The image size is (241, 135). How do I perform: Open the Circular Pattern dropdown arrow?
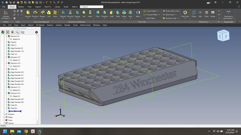(x=159, y=15)
